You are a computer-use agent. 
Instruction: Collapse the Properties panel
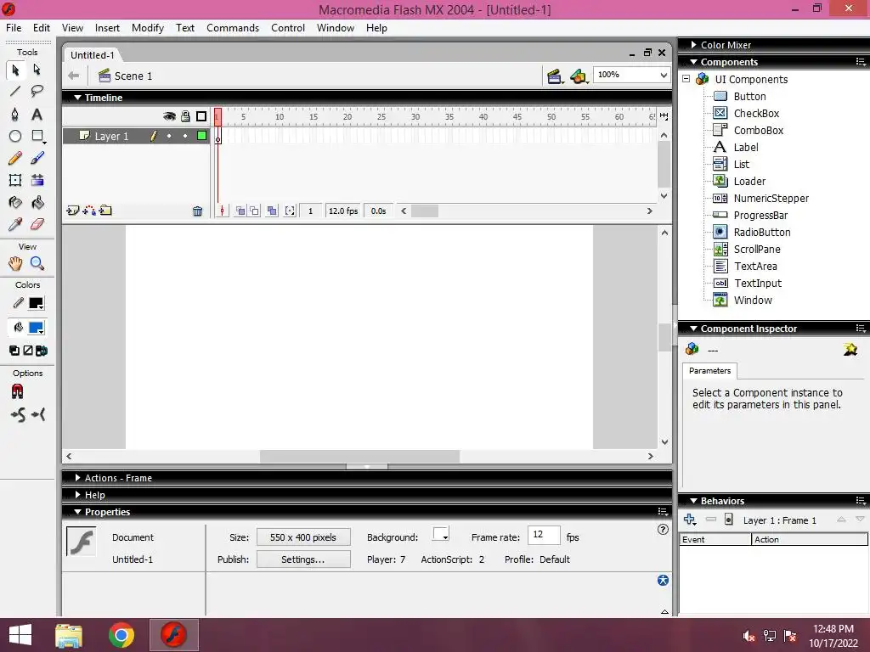pyautogui.click(x=77, y=512)
